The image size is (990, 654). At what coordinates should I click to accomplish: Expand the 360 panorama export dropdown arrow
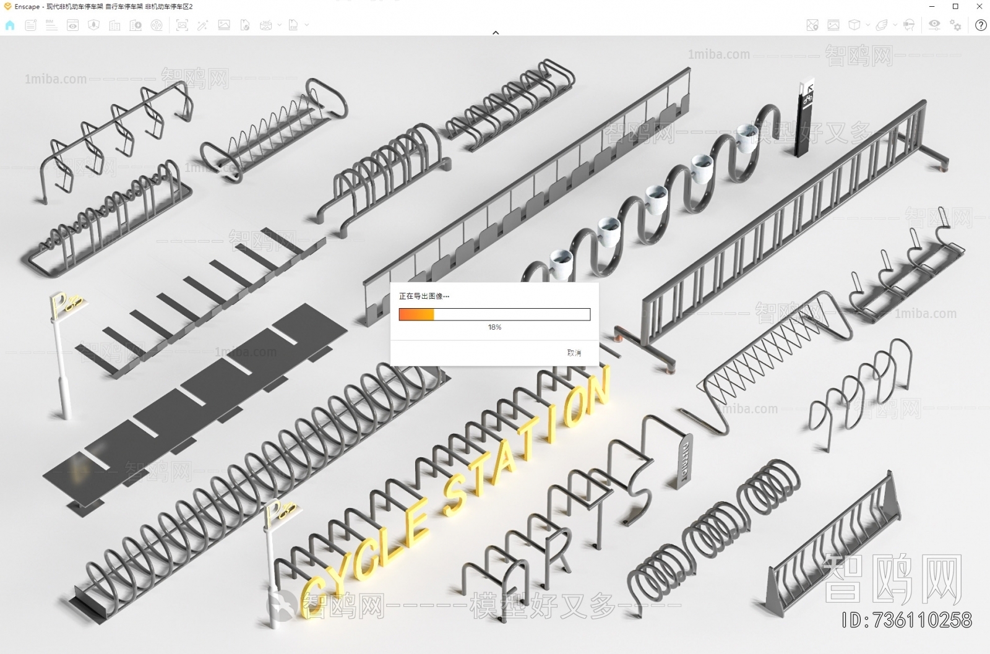point(280,25)
